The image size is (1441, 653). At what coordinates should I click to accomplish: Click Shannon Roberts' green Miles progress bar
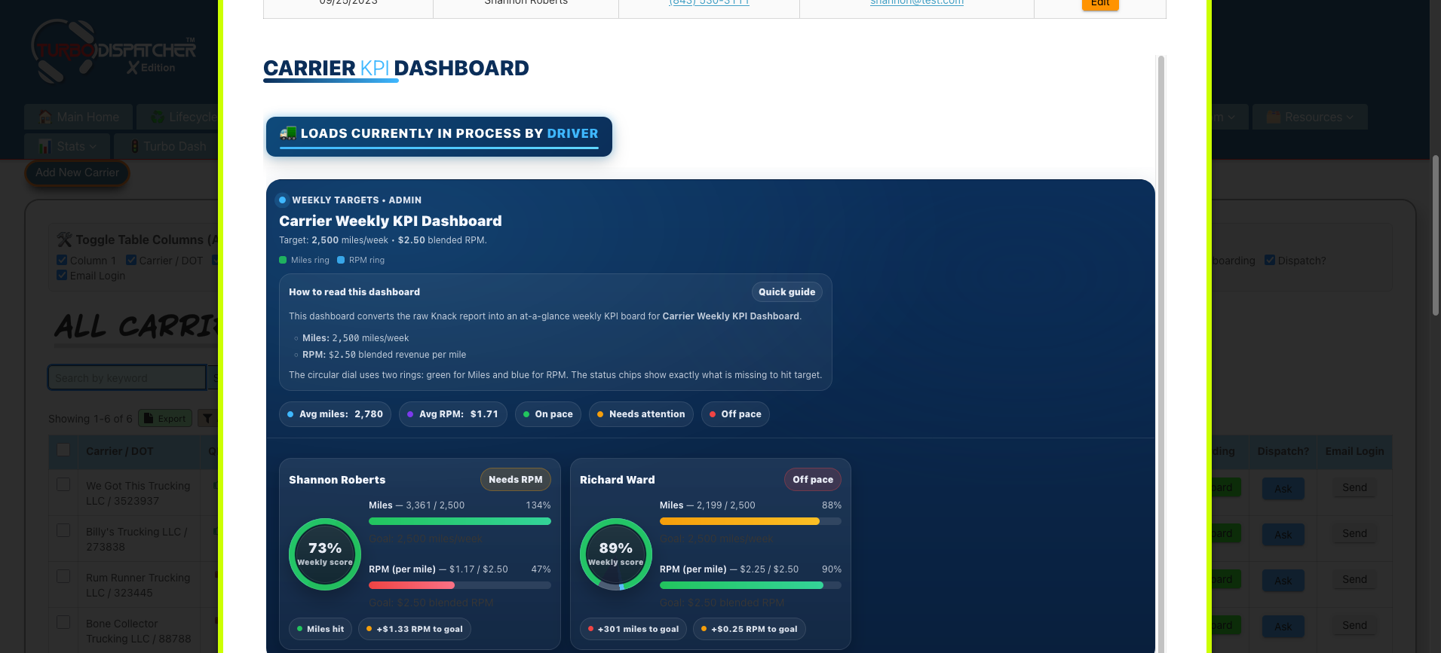(459, 521)
